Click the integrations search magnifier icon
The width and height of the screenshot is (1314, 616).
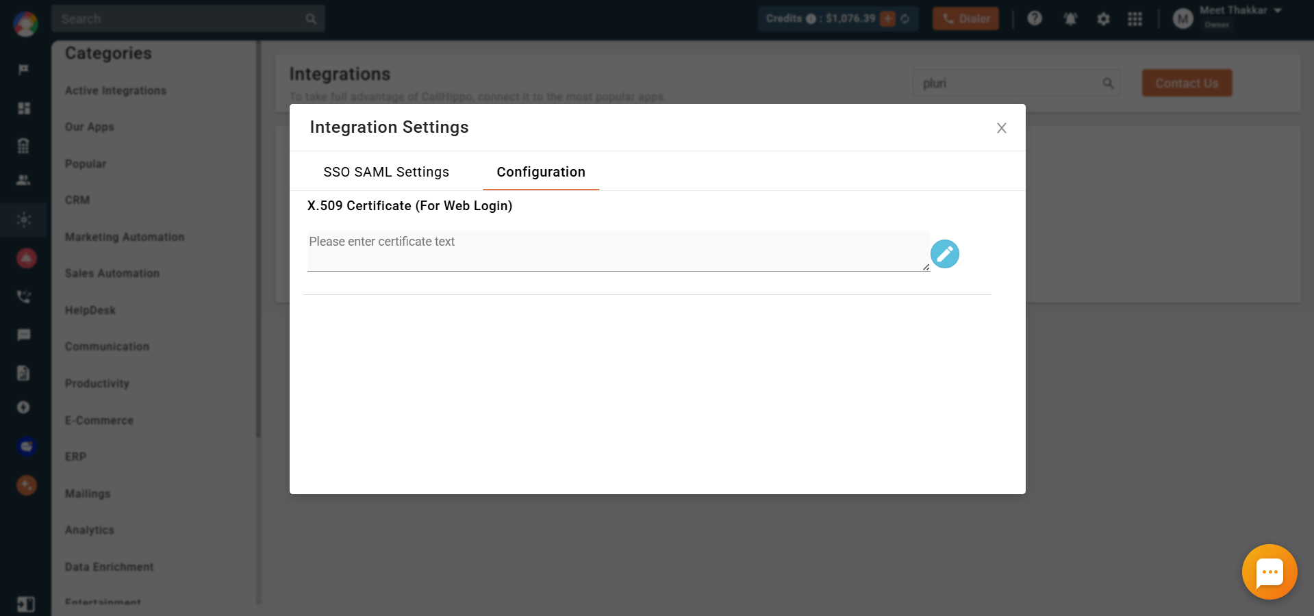pos(1107,83)
